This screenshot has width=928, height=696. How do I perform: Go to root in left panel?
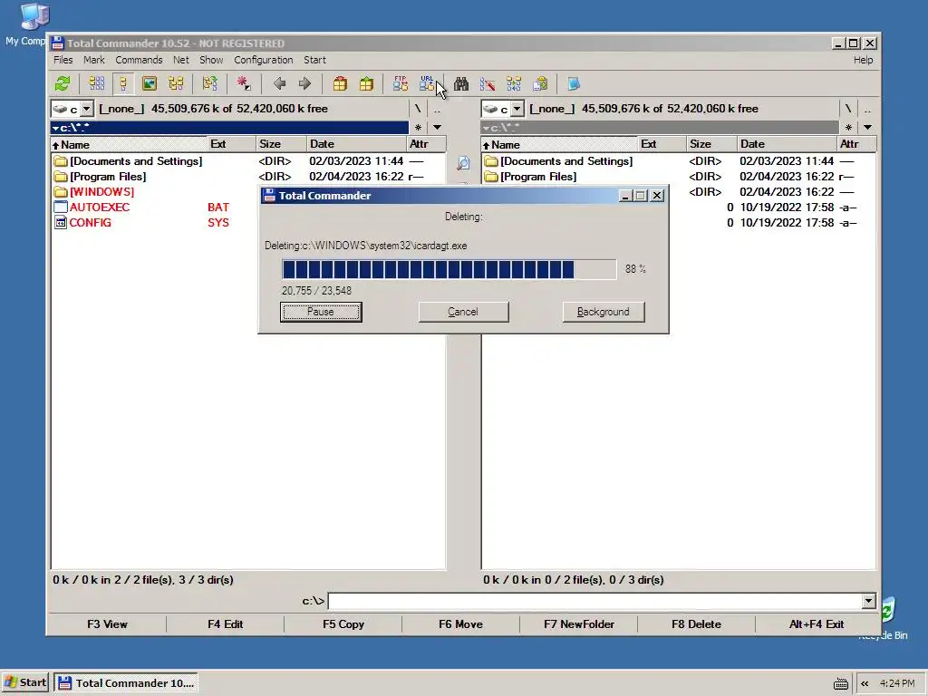tap(418, 109)
